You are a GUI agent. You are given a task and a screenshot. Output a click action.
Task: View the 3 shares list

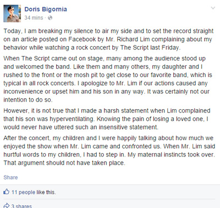point(21,206)
